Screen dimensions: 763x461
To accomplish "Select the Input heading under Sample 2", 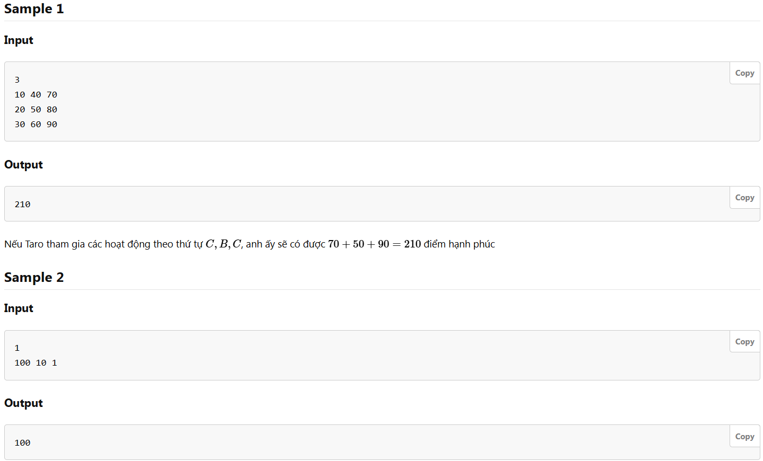I will [19, 308].
